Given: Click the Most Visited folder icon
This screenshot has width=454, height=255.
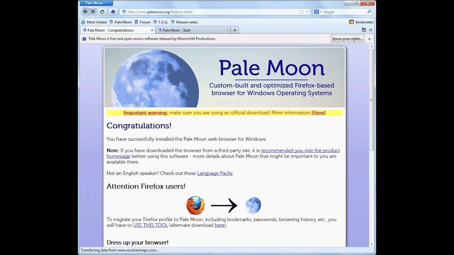Looking at the screenshot, I should (83, 22).
